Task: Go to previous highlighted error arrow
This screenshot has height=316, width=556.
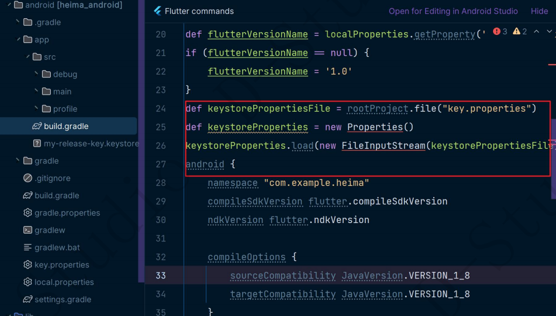Action: (537, 32)
